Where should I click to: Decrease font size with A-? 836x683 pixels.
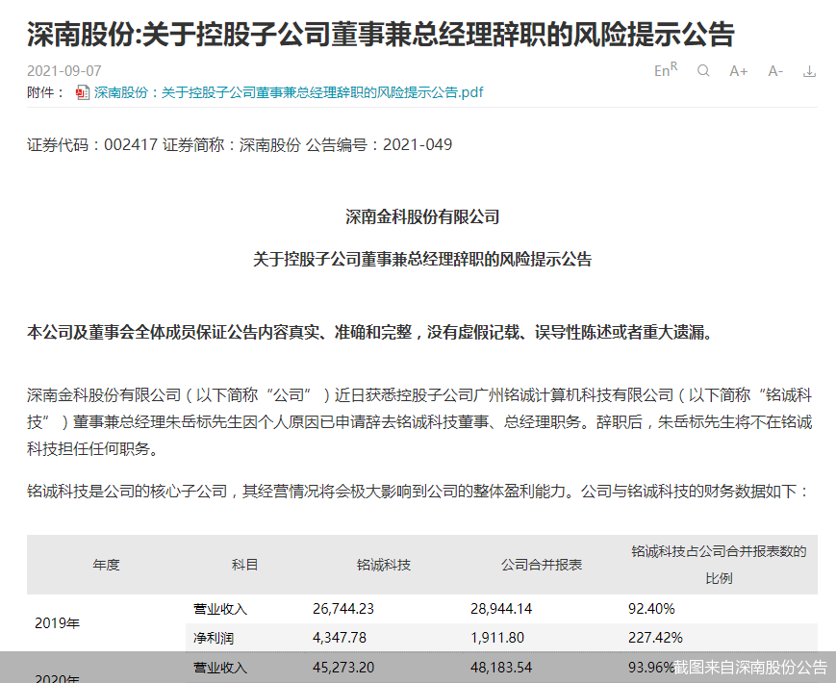[x=775, y=71]
